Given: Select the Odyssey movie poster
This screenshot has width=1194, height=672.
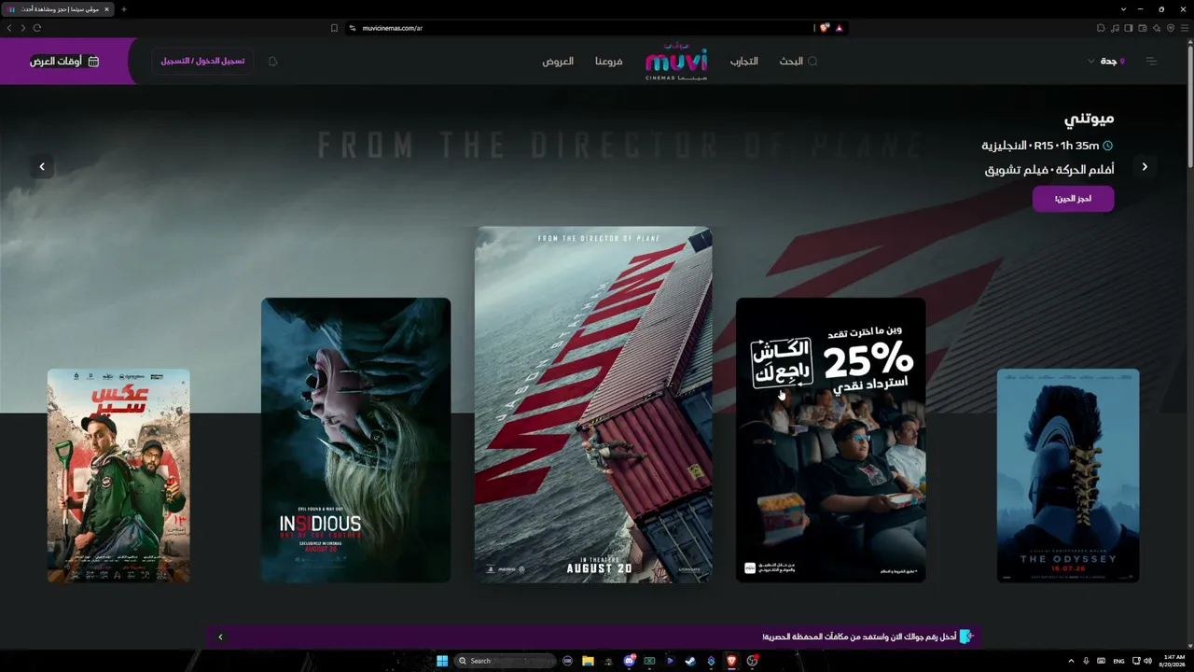Looking at the screenshot, I should [x=1068, y=476].
